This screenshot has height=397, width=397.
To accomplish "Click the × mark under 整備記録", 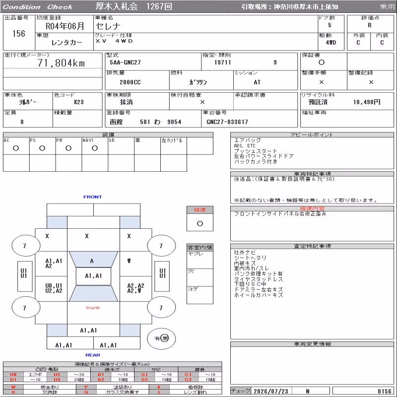I will [x=371, y=82].
